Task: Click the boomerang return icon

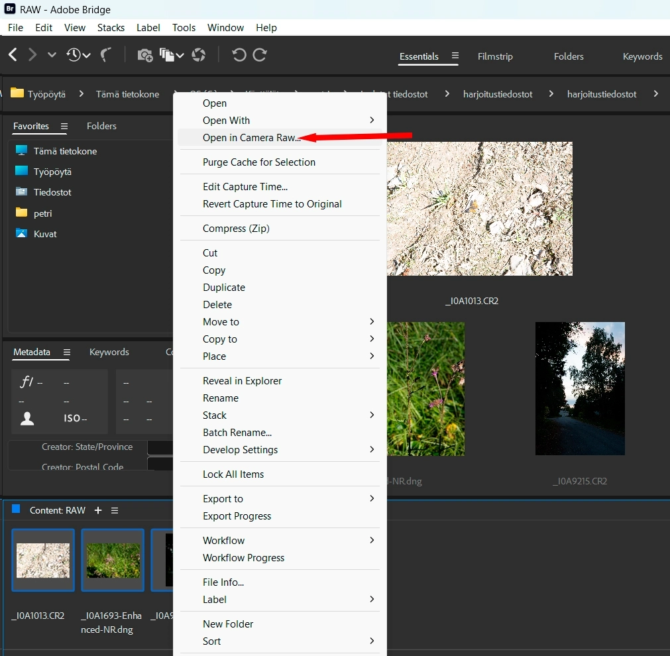Action: click(105, 55)
